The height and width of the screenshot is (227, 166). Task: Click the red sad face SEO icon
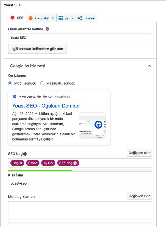pos(12,18)
